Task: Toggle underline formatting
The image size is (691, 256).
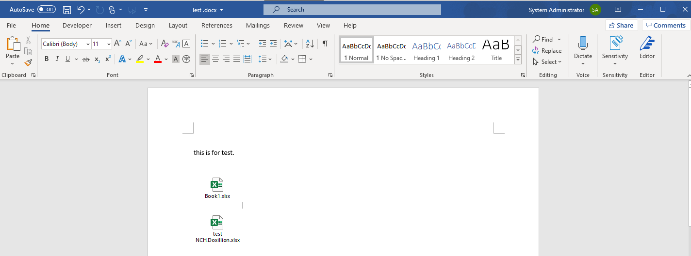Action: pyautogui.click(x=68, y=59)
